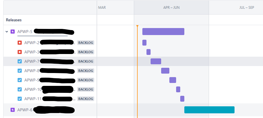Viewport: 263px width, 118px height.
Task: Click the BACKLOG status of APWP-9
Action: pyautogui.click(x=86, y=80)
